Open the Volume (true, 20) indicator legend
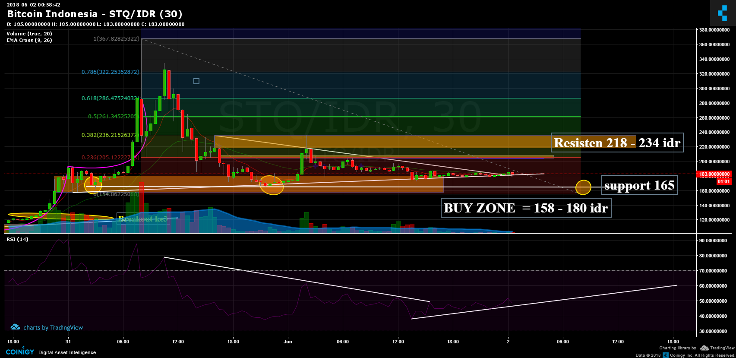This screenshot has height=358, width=736. pyautogui.click(x=29, y=34)
